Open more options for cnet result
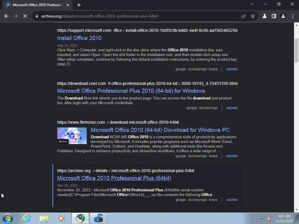299x224 pixels. [222, 108]
